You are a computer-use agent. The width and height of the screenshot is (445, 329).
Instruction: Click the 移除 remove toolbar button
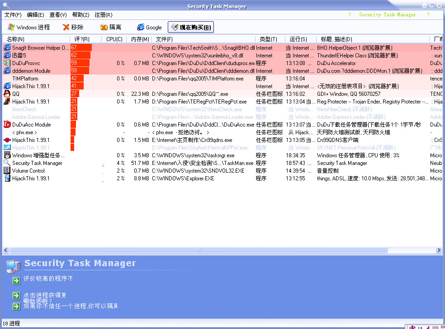[x=73, y=27]
